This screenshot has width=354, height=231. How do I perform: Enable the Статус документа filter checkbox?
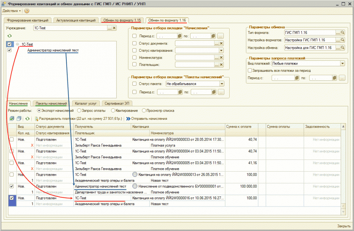click(x=134, y=44)
